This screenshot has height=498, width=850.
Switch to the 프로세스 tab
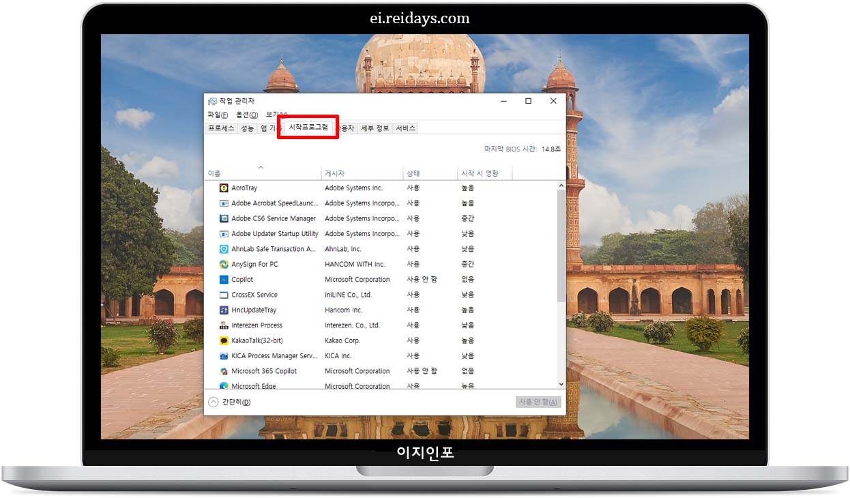tap(221, 128)
